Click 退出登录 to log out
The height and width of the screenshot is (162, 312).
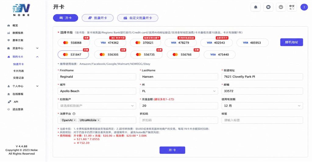(x=18, y=110)
